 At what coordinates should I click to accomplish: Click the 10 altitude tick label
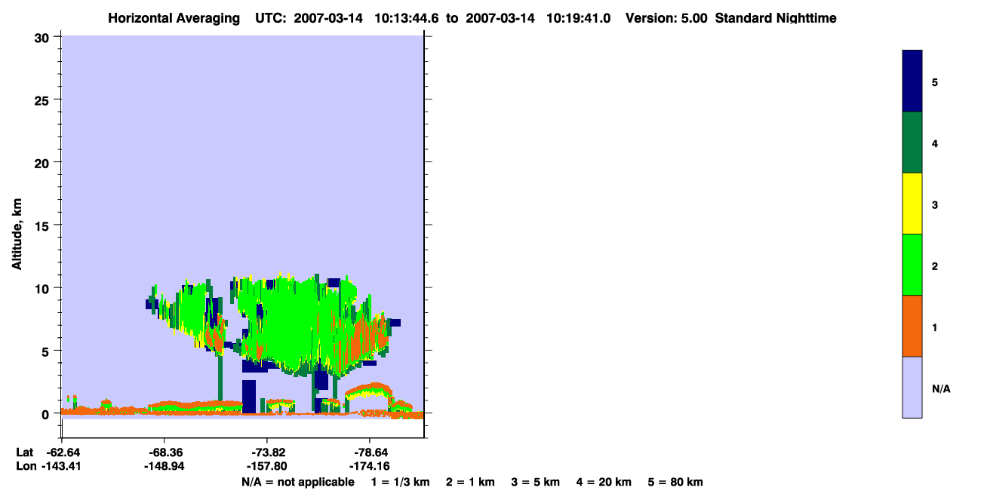click(43, 288)
